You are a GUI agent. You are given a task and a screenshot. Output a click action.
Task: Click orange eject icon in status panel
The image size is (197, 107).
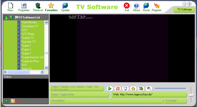(x=13, y=101)
